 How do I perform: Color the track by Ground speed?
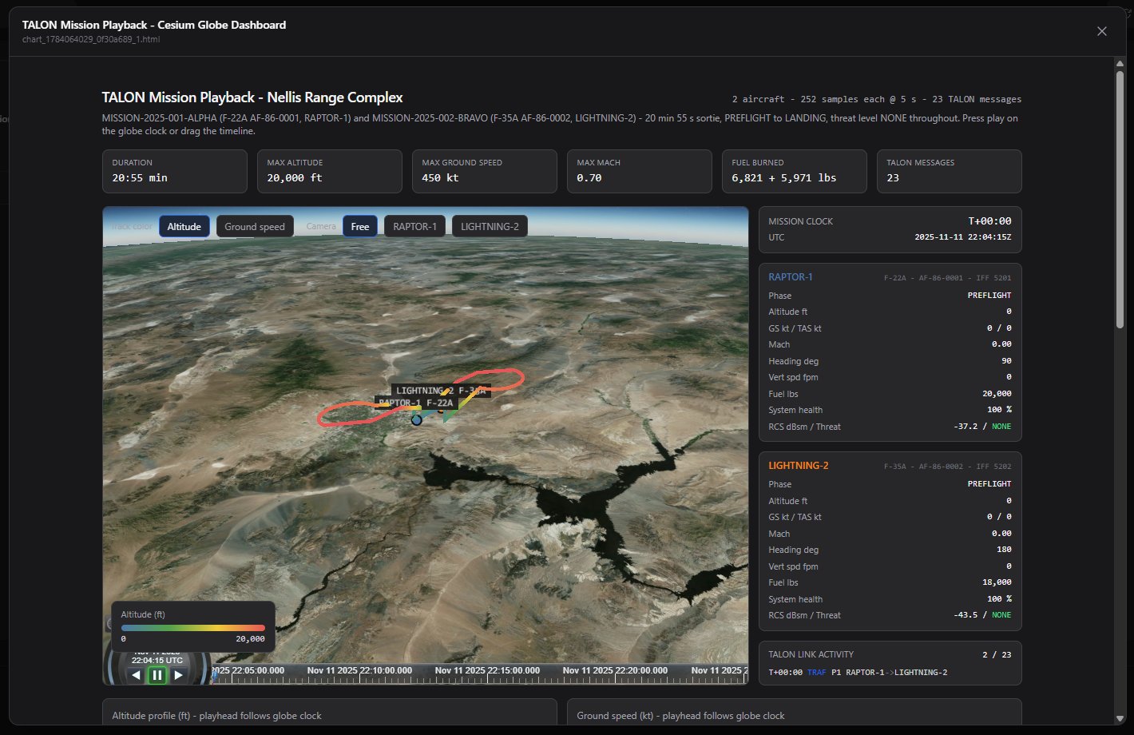tap(255, 226)
